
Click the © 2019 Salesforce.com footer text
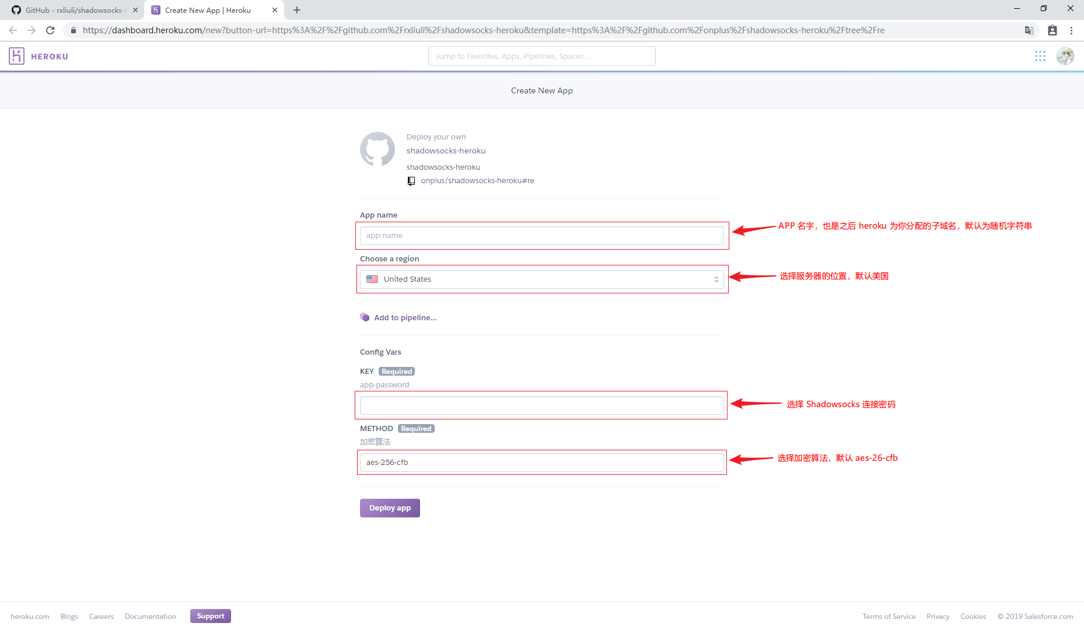(x=1036, y=617)
